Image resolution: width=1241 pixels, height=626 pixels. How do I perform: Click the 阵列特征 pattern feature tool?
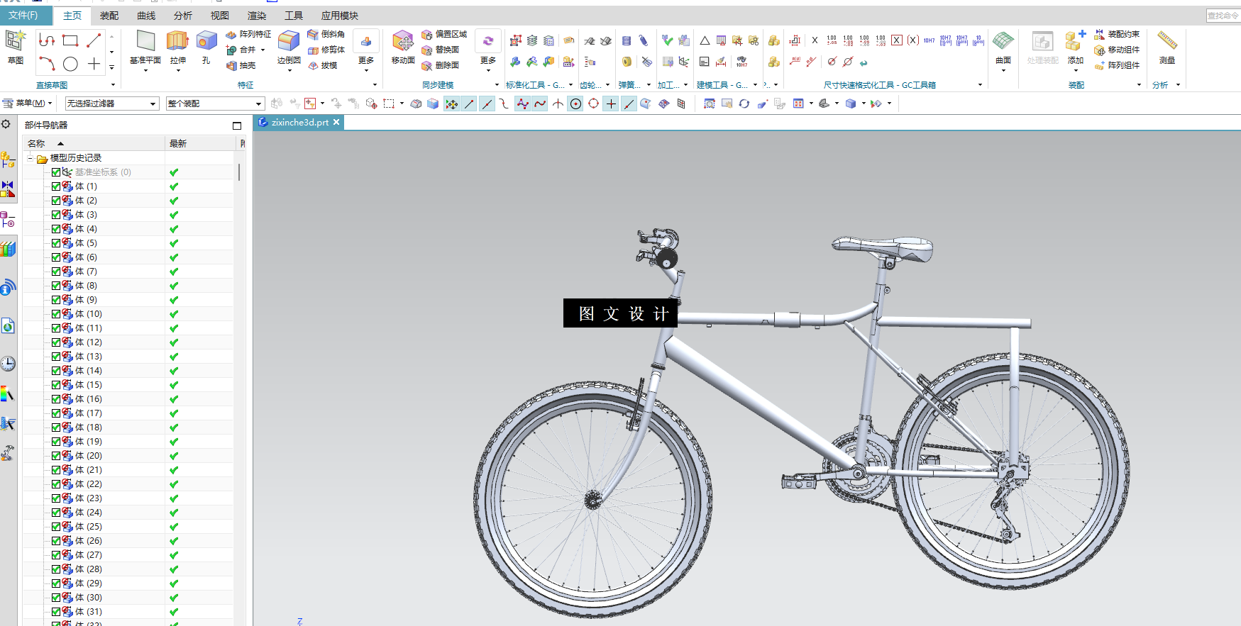tap(248, 34)
